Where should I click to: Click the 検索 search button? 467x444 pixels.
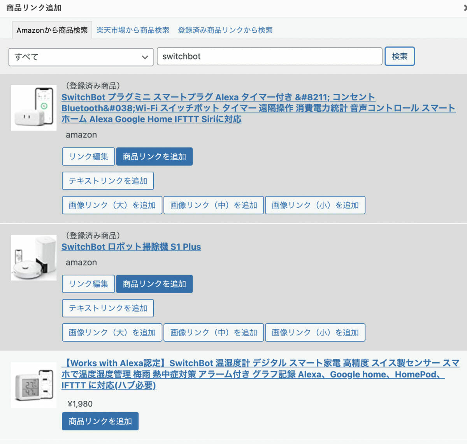[x=400, y=56]
